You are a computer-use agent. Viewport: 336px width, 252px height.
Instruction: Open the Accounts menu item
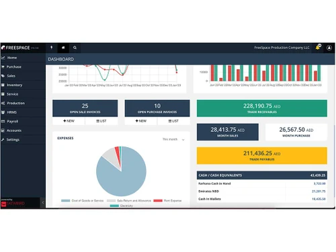[x=23, y=130]
